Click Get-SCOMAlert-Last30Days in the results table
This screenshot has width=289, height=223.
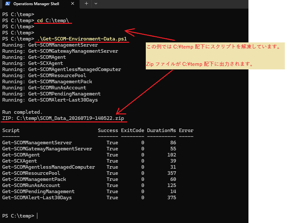pyautogui.click(x=37, y=197)
